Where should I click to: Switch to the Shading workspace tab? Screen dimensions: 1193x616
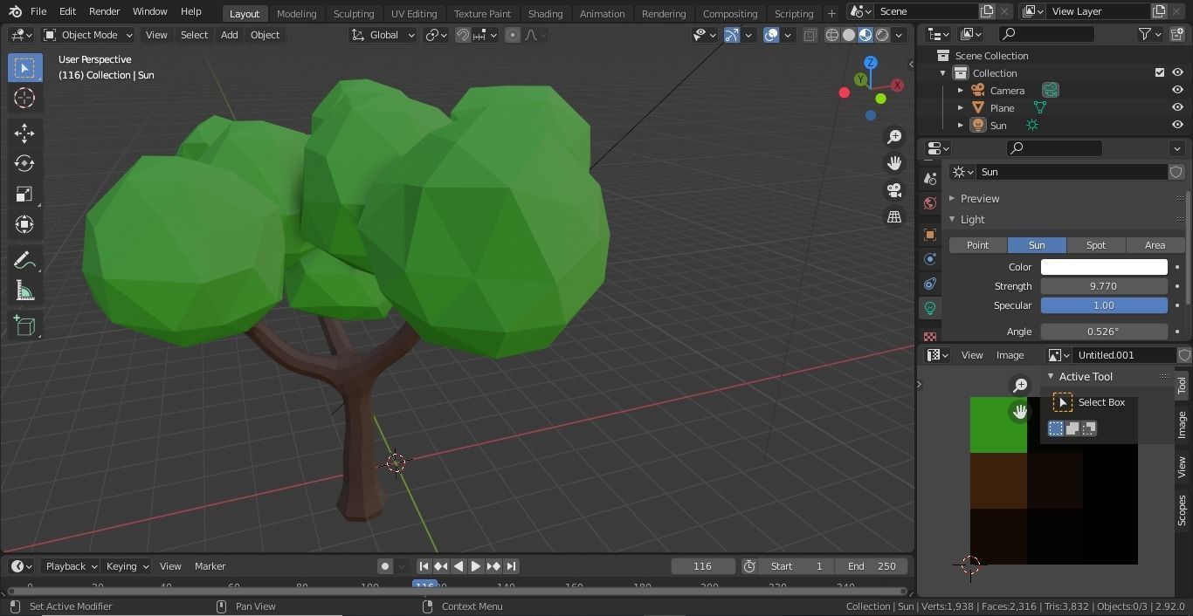(x=545, y=13)
